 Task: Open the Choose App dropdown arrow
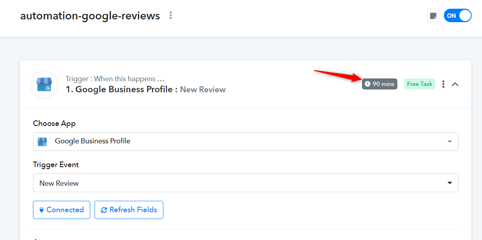(450, 141)
